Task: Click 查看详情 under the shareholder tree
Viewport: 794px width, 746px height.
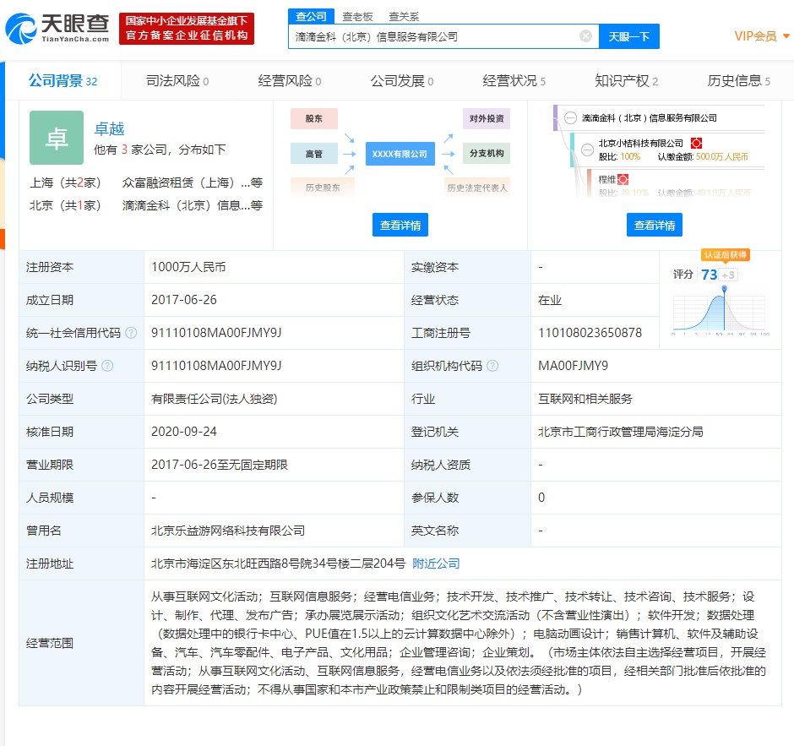Action: pyautogui.click(x=655, y=225)
